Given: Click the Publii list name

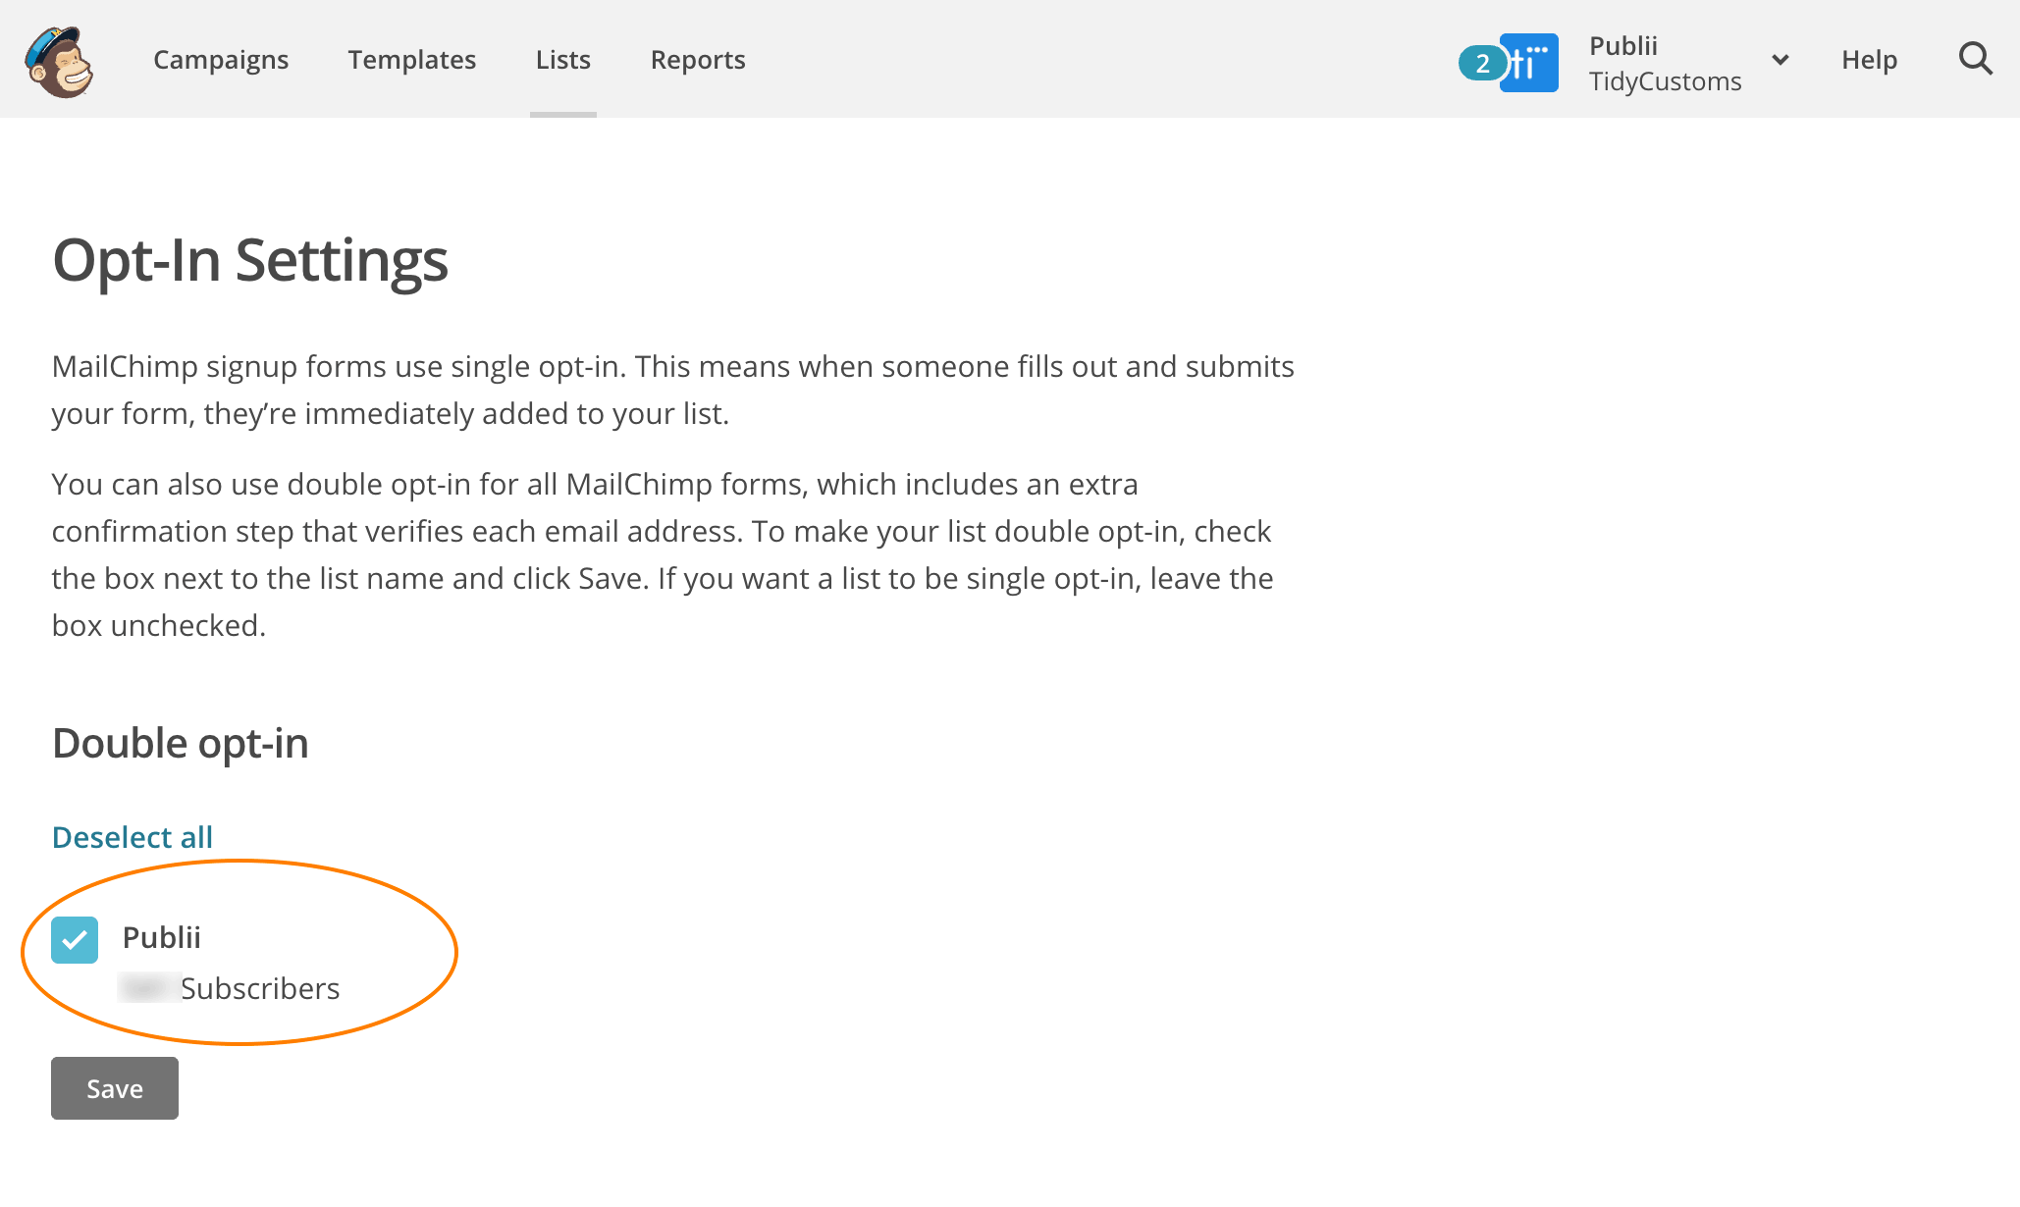Looking at the screenshot, I should [161, 937].
